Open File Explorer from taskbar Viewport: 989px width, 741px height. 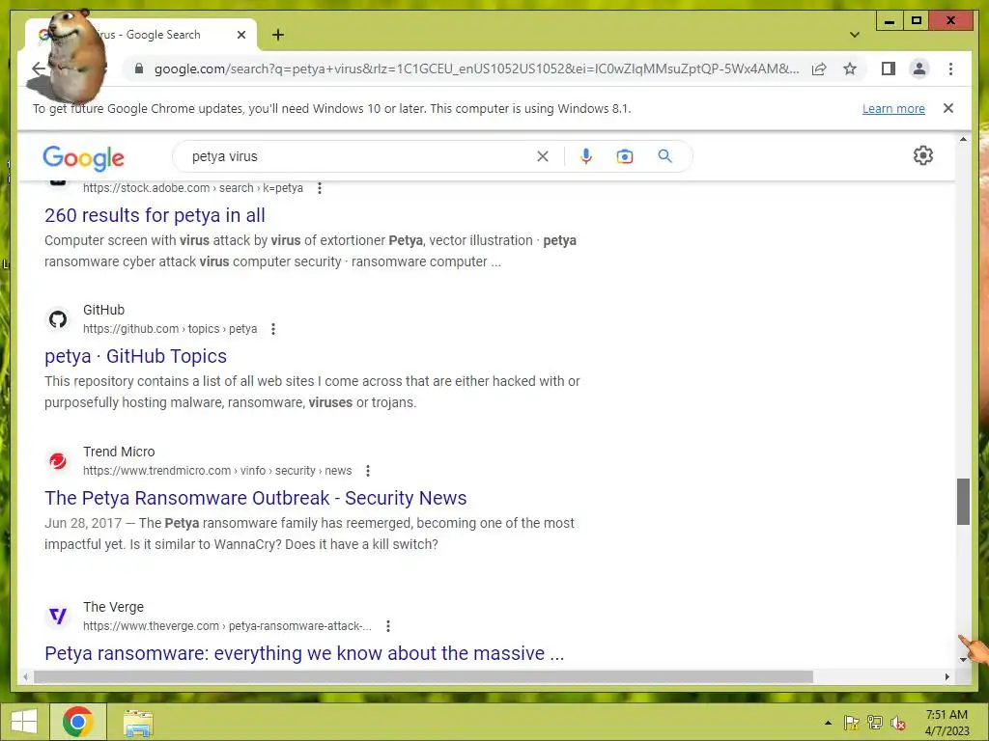click(138, 723)
